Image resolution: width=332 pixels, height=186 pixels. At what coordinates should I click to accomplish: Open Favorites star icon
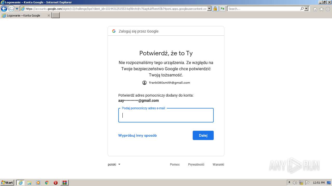[x=321, y=9]
